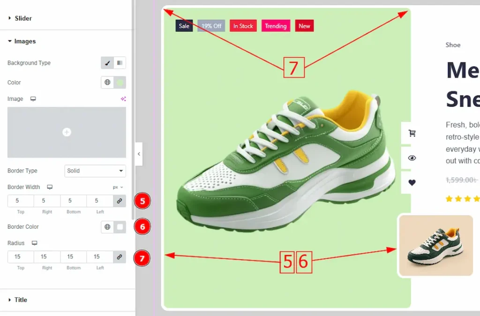Select the classic brush background type

[x=107, y=63]
